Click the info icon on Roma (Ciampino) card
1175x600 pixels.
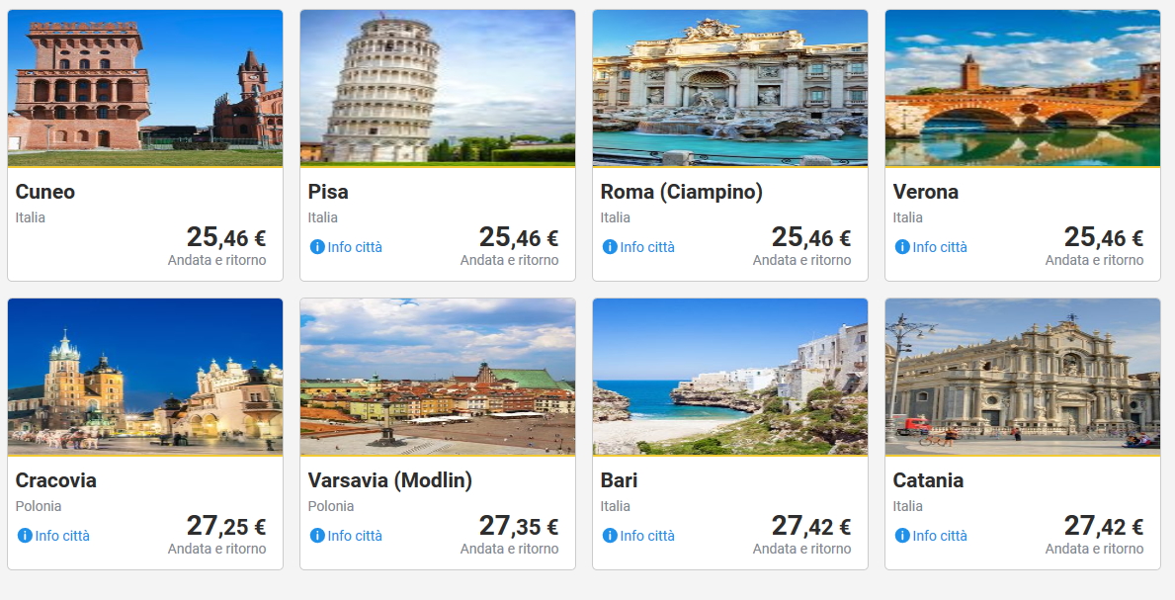point(610,247)
